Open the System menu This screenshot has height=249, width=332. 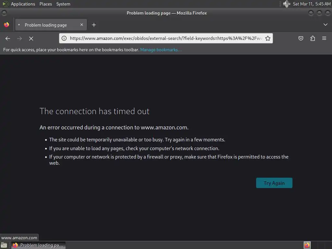pyautogui.click(x=63, y=4)
